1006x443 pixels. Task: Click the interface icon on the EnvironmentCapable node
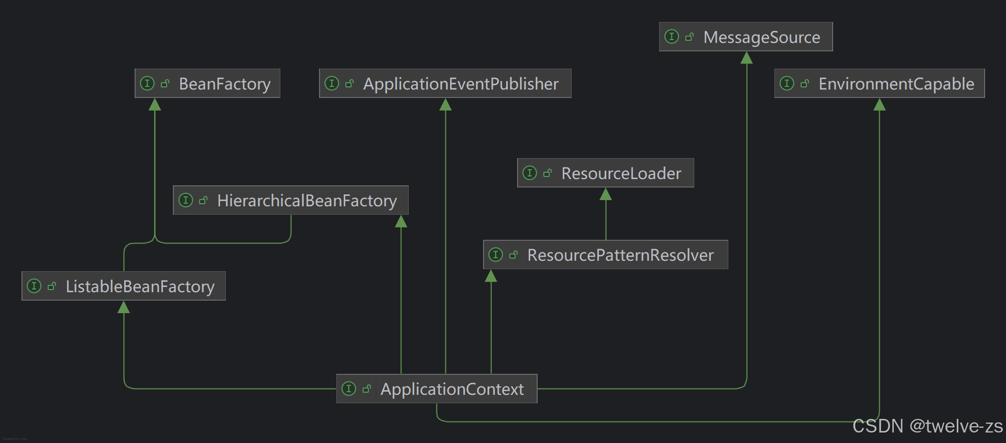click(787, 83)
